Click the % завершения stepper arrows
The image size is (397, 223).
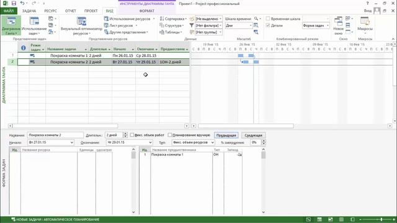(x=264, y=142)
